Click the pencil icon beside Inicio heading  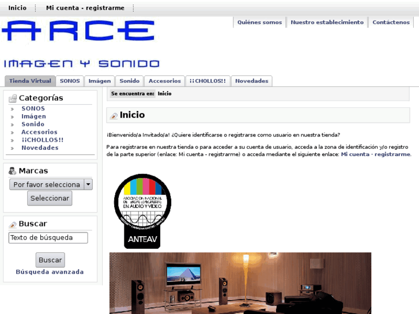pos(114,116)
